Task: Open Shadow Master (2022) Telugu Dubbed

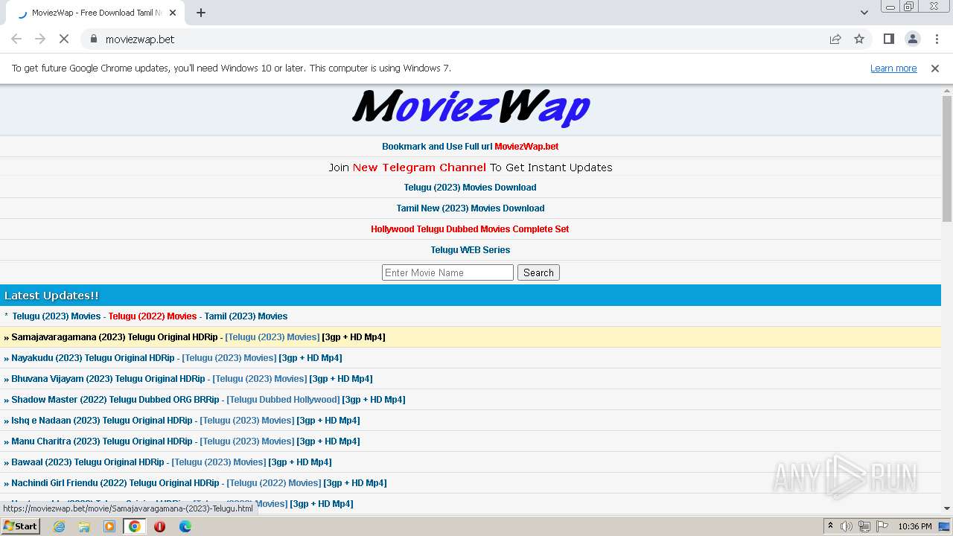Action: (115, 400)
